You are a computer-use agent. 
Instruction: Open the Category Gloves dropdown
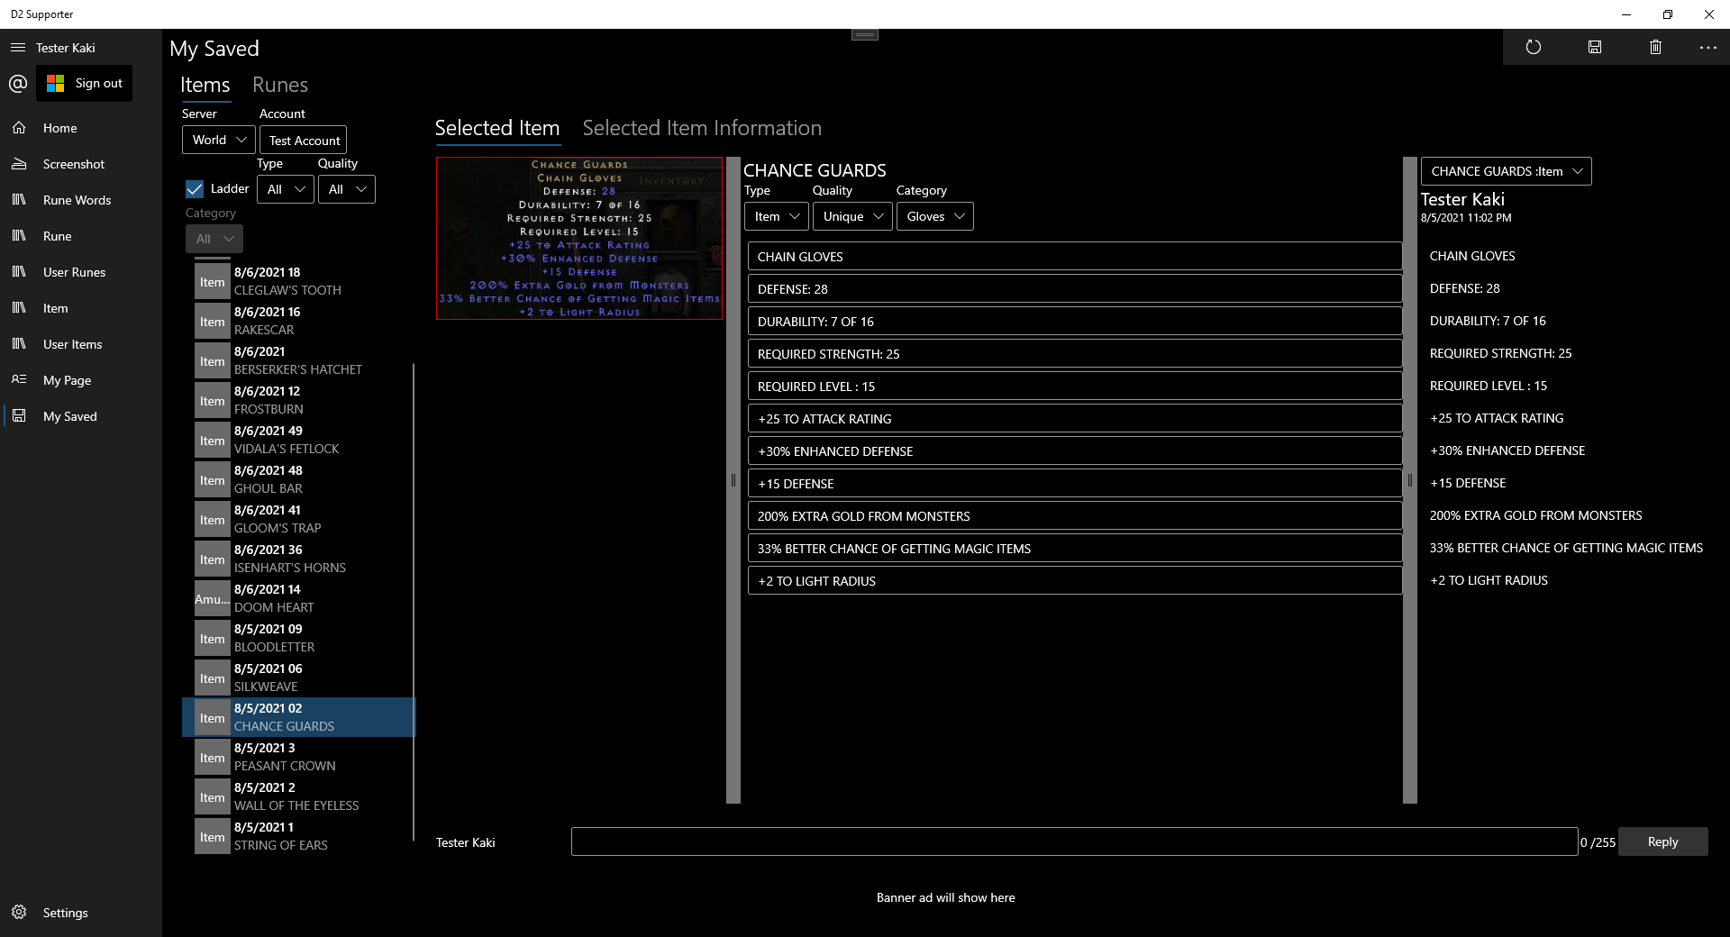coord(935,216)
